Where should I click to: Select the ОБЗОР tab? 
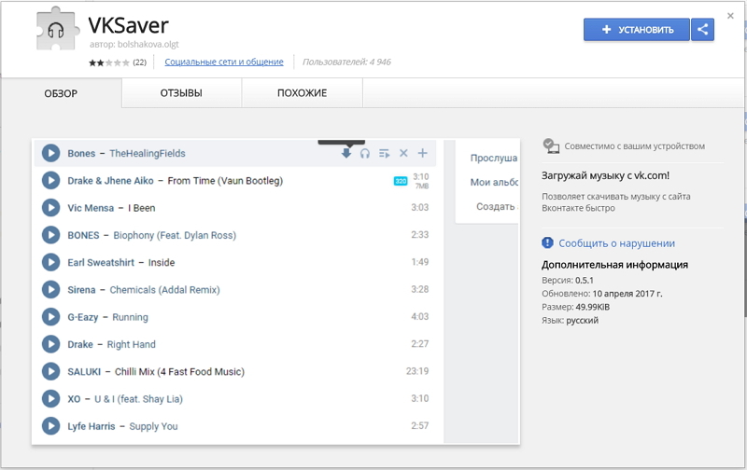point(61,93)
